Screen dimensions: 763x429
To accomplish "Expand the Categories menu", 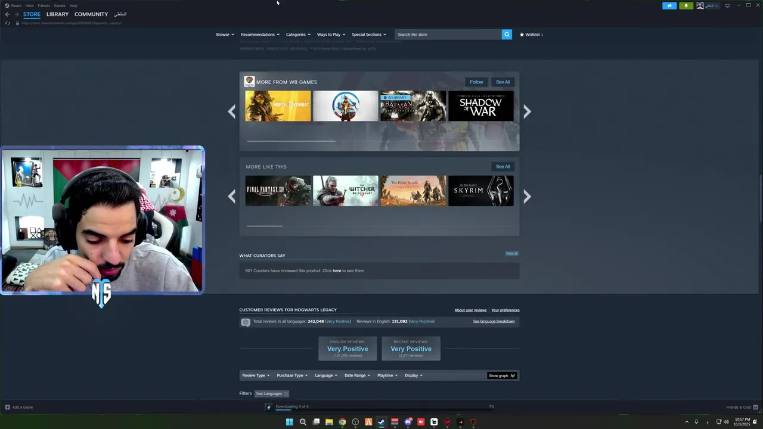I will point(298,35).
